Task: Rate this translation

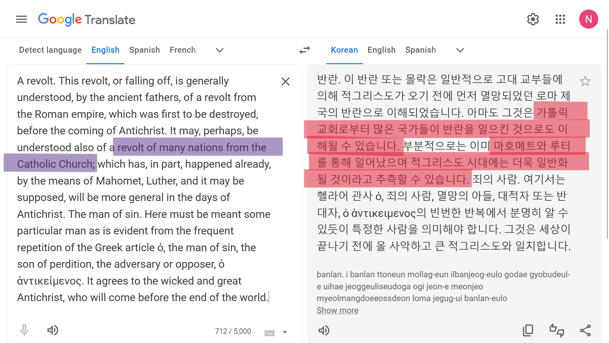Action: 557,331
